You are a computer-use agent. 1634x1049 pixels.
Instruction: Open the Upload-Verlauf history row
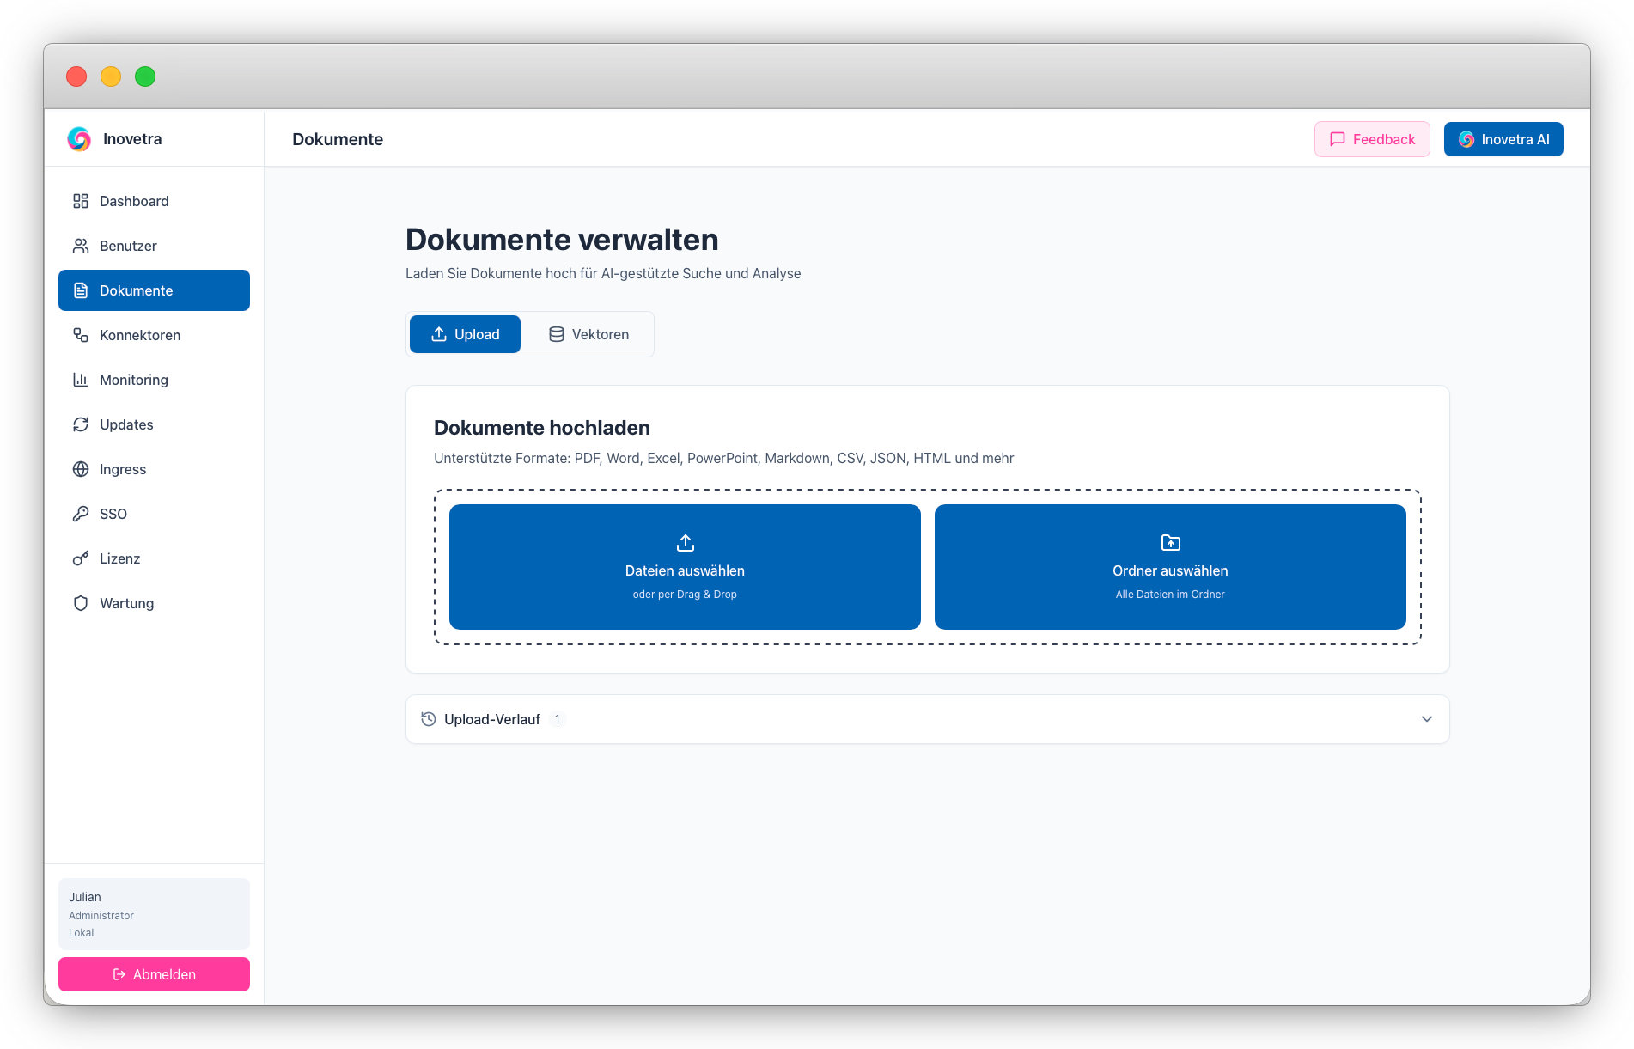[928, 719]
